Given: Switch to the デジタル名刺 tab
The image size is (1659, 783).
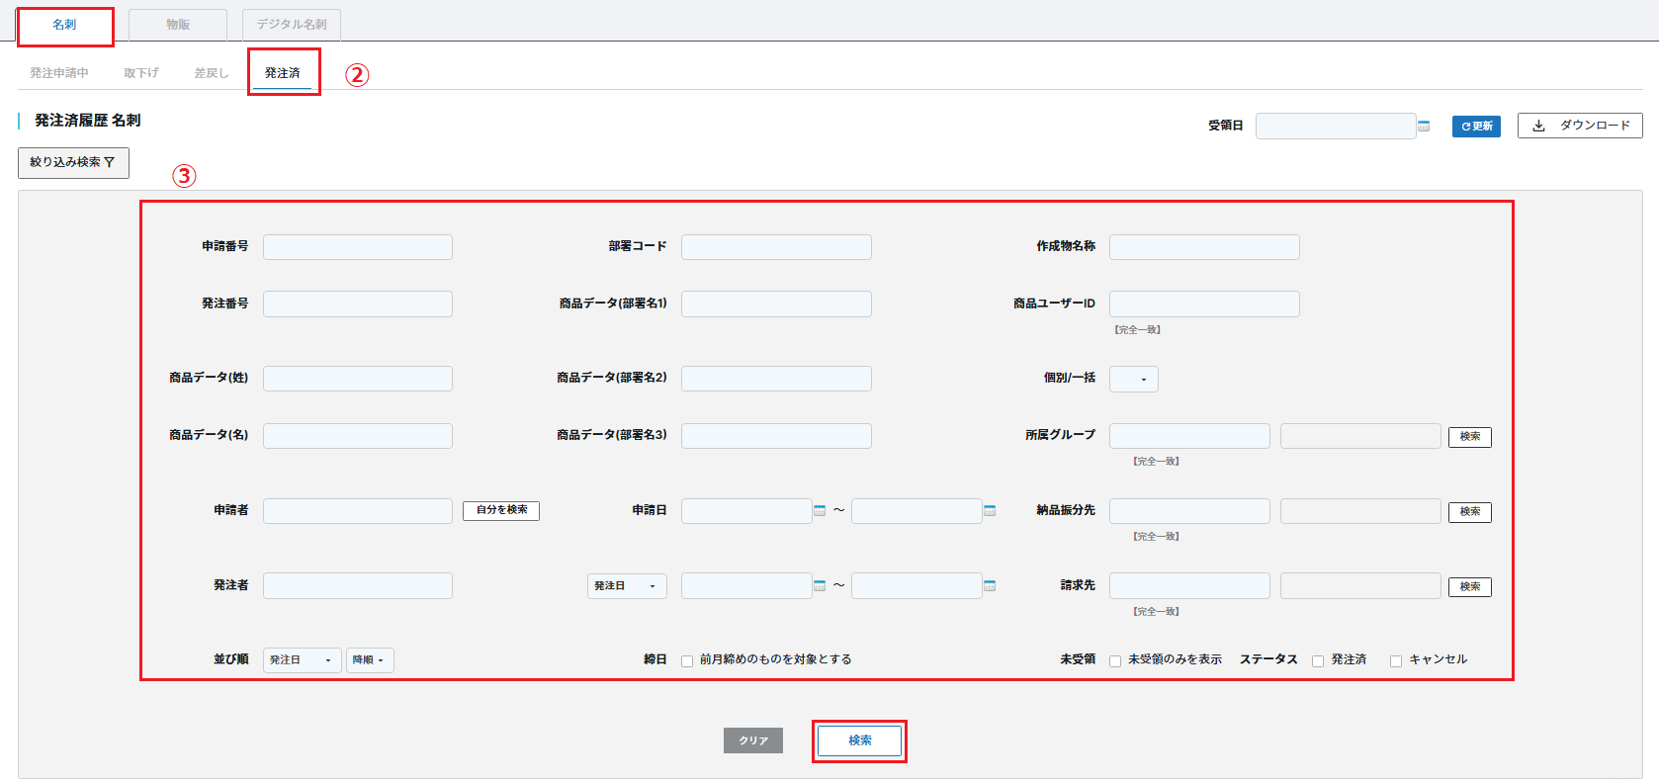Looking at the screenshot, I should click(x=292, y=25).
